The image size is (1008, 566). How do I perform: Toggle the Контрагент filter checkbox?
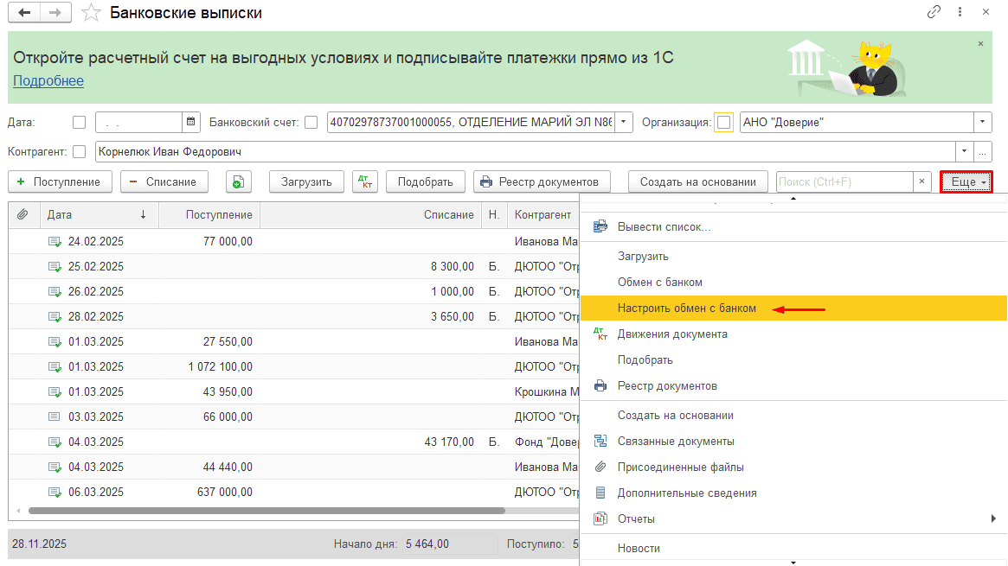tap(80, 151)
